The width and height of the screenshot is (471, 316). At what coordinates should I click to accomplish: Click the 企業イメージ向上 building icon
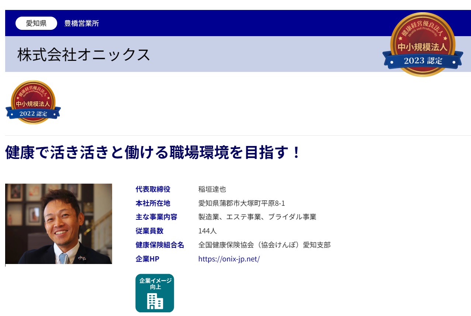[155, 293]
